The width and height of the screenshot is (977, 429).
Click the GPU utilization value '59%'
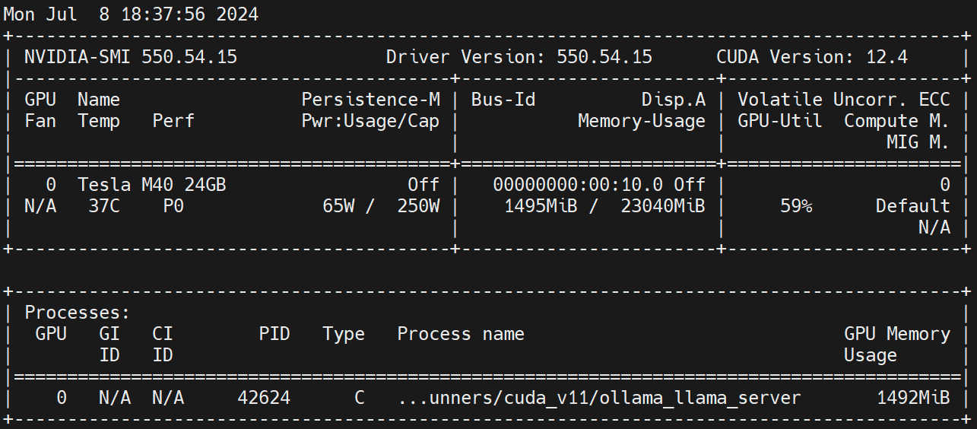796,206
